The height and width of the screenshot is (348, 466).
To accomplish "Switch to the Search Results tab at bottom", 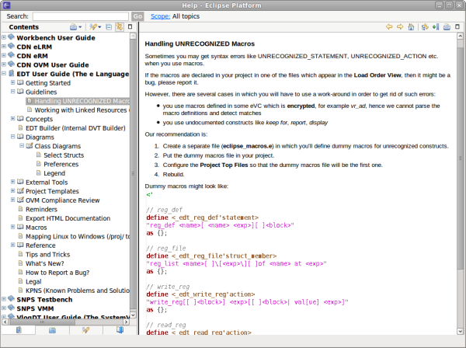I will click(x=86, y=330).
